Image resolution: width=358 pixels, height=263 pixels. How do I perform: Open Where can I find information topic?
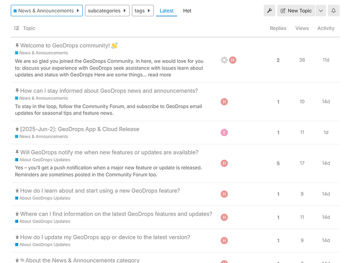point(116,214)
